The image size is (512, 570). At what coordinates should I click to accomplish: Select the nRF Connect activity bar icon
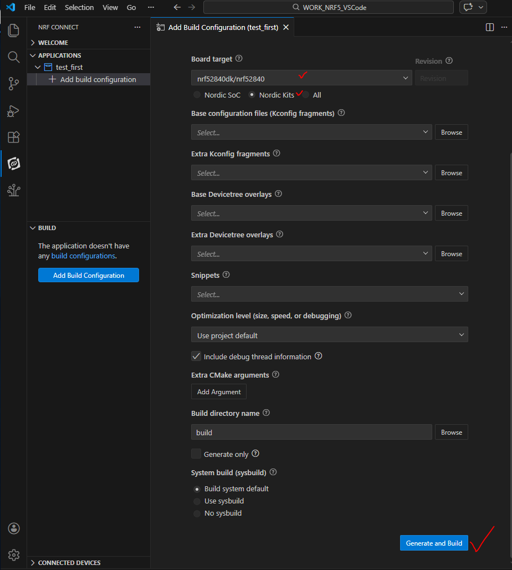click(x=13, y=164)
